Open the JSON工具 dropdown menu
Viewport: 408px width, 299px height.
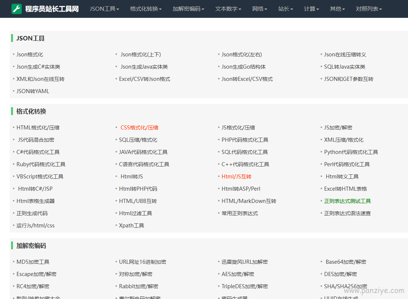point(104,9)
